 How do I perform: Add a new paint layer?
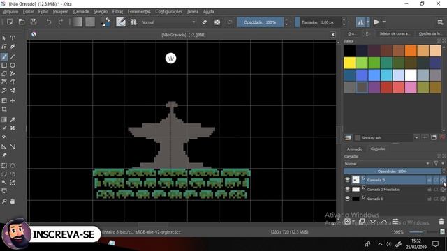click(347, 222)
